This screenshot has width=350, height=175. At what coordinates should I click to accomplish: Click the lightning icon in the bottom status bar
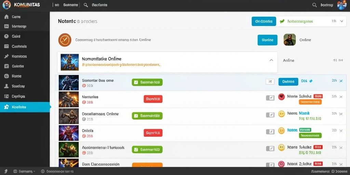click(6, 172)
